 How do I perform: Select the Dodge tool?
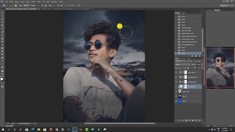point(2,54)
